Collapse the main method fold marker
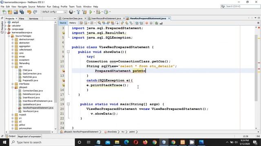This screenshot has width=261, height=146. point(68,104)
